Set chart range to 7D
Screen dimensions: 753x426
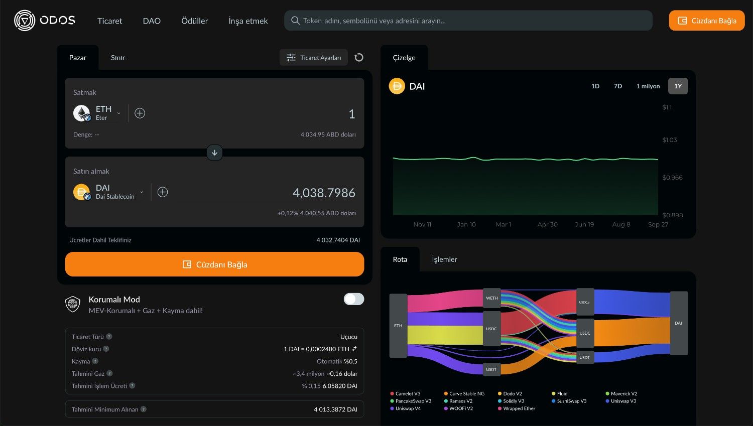tap(618, 86)
